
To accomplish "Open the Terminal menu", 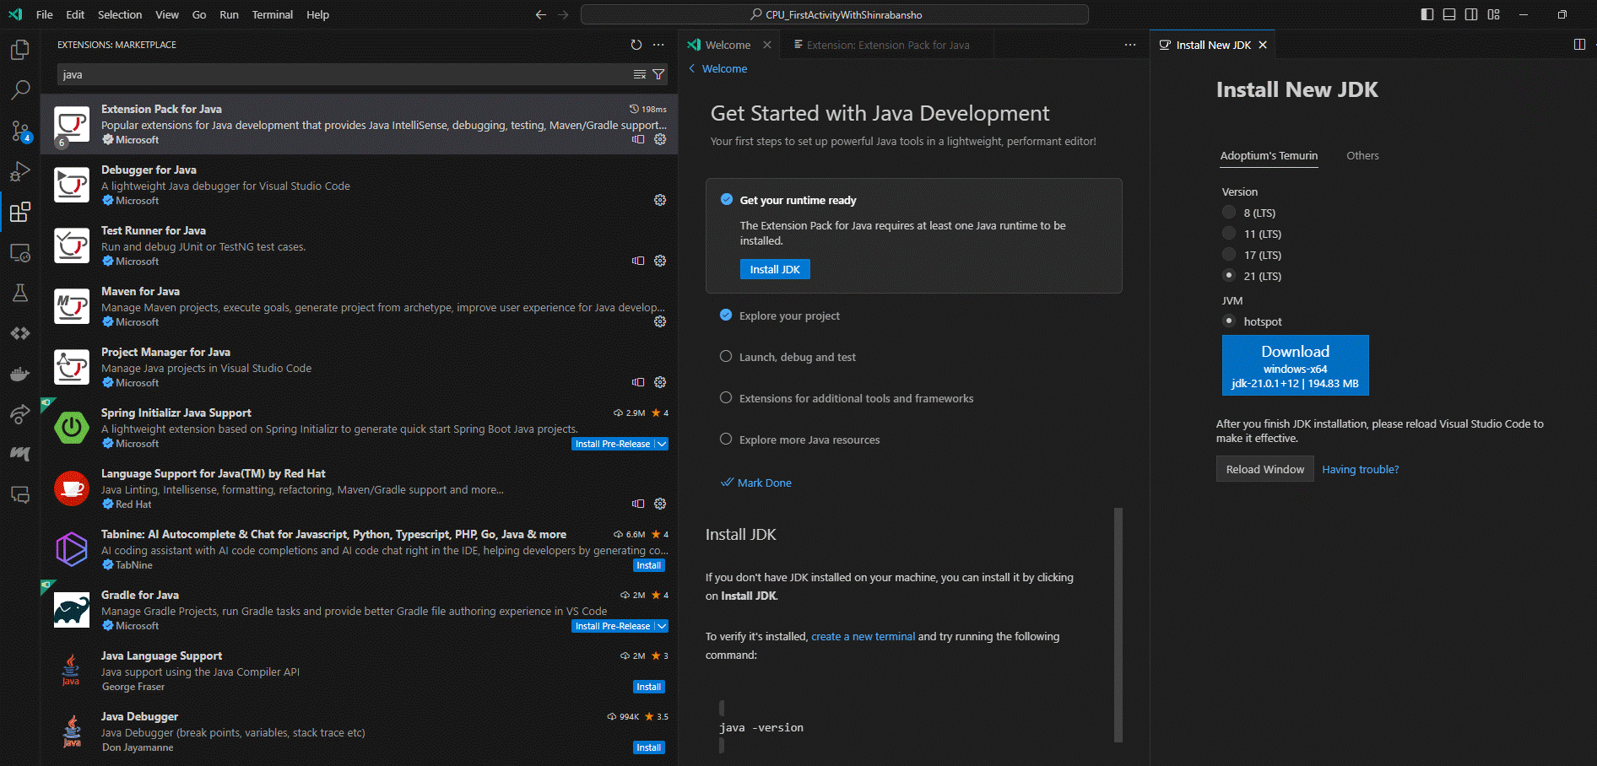I will [272, 14].
